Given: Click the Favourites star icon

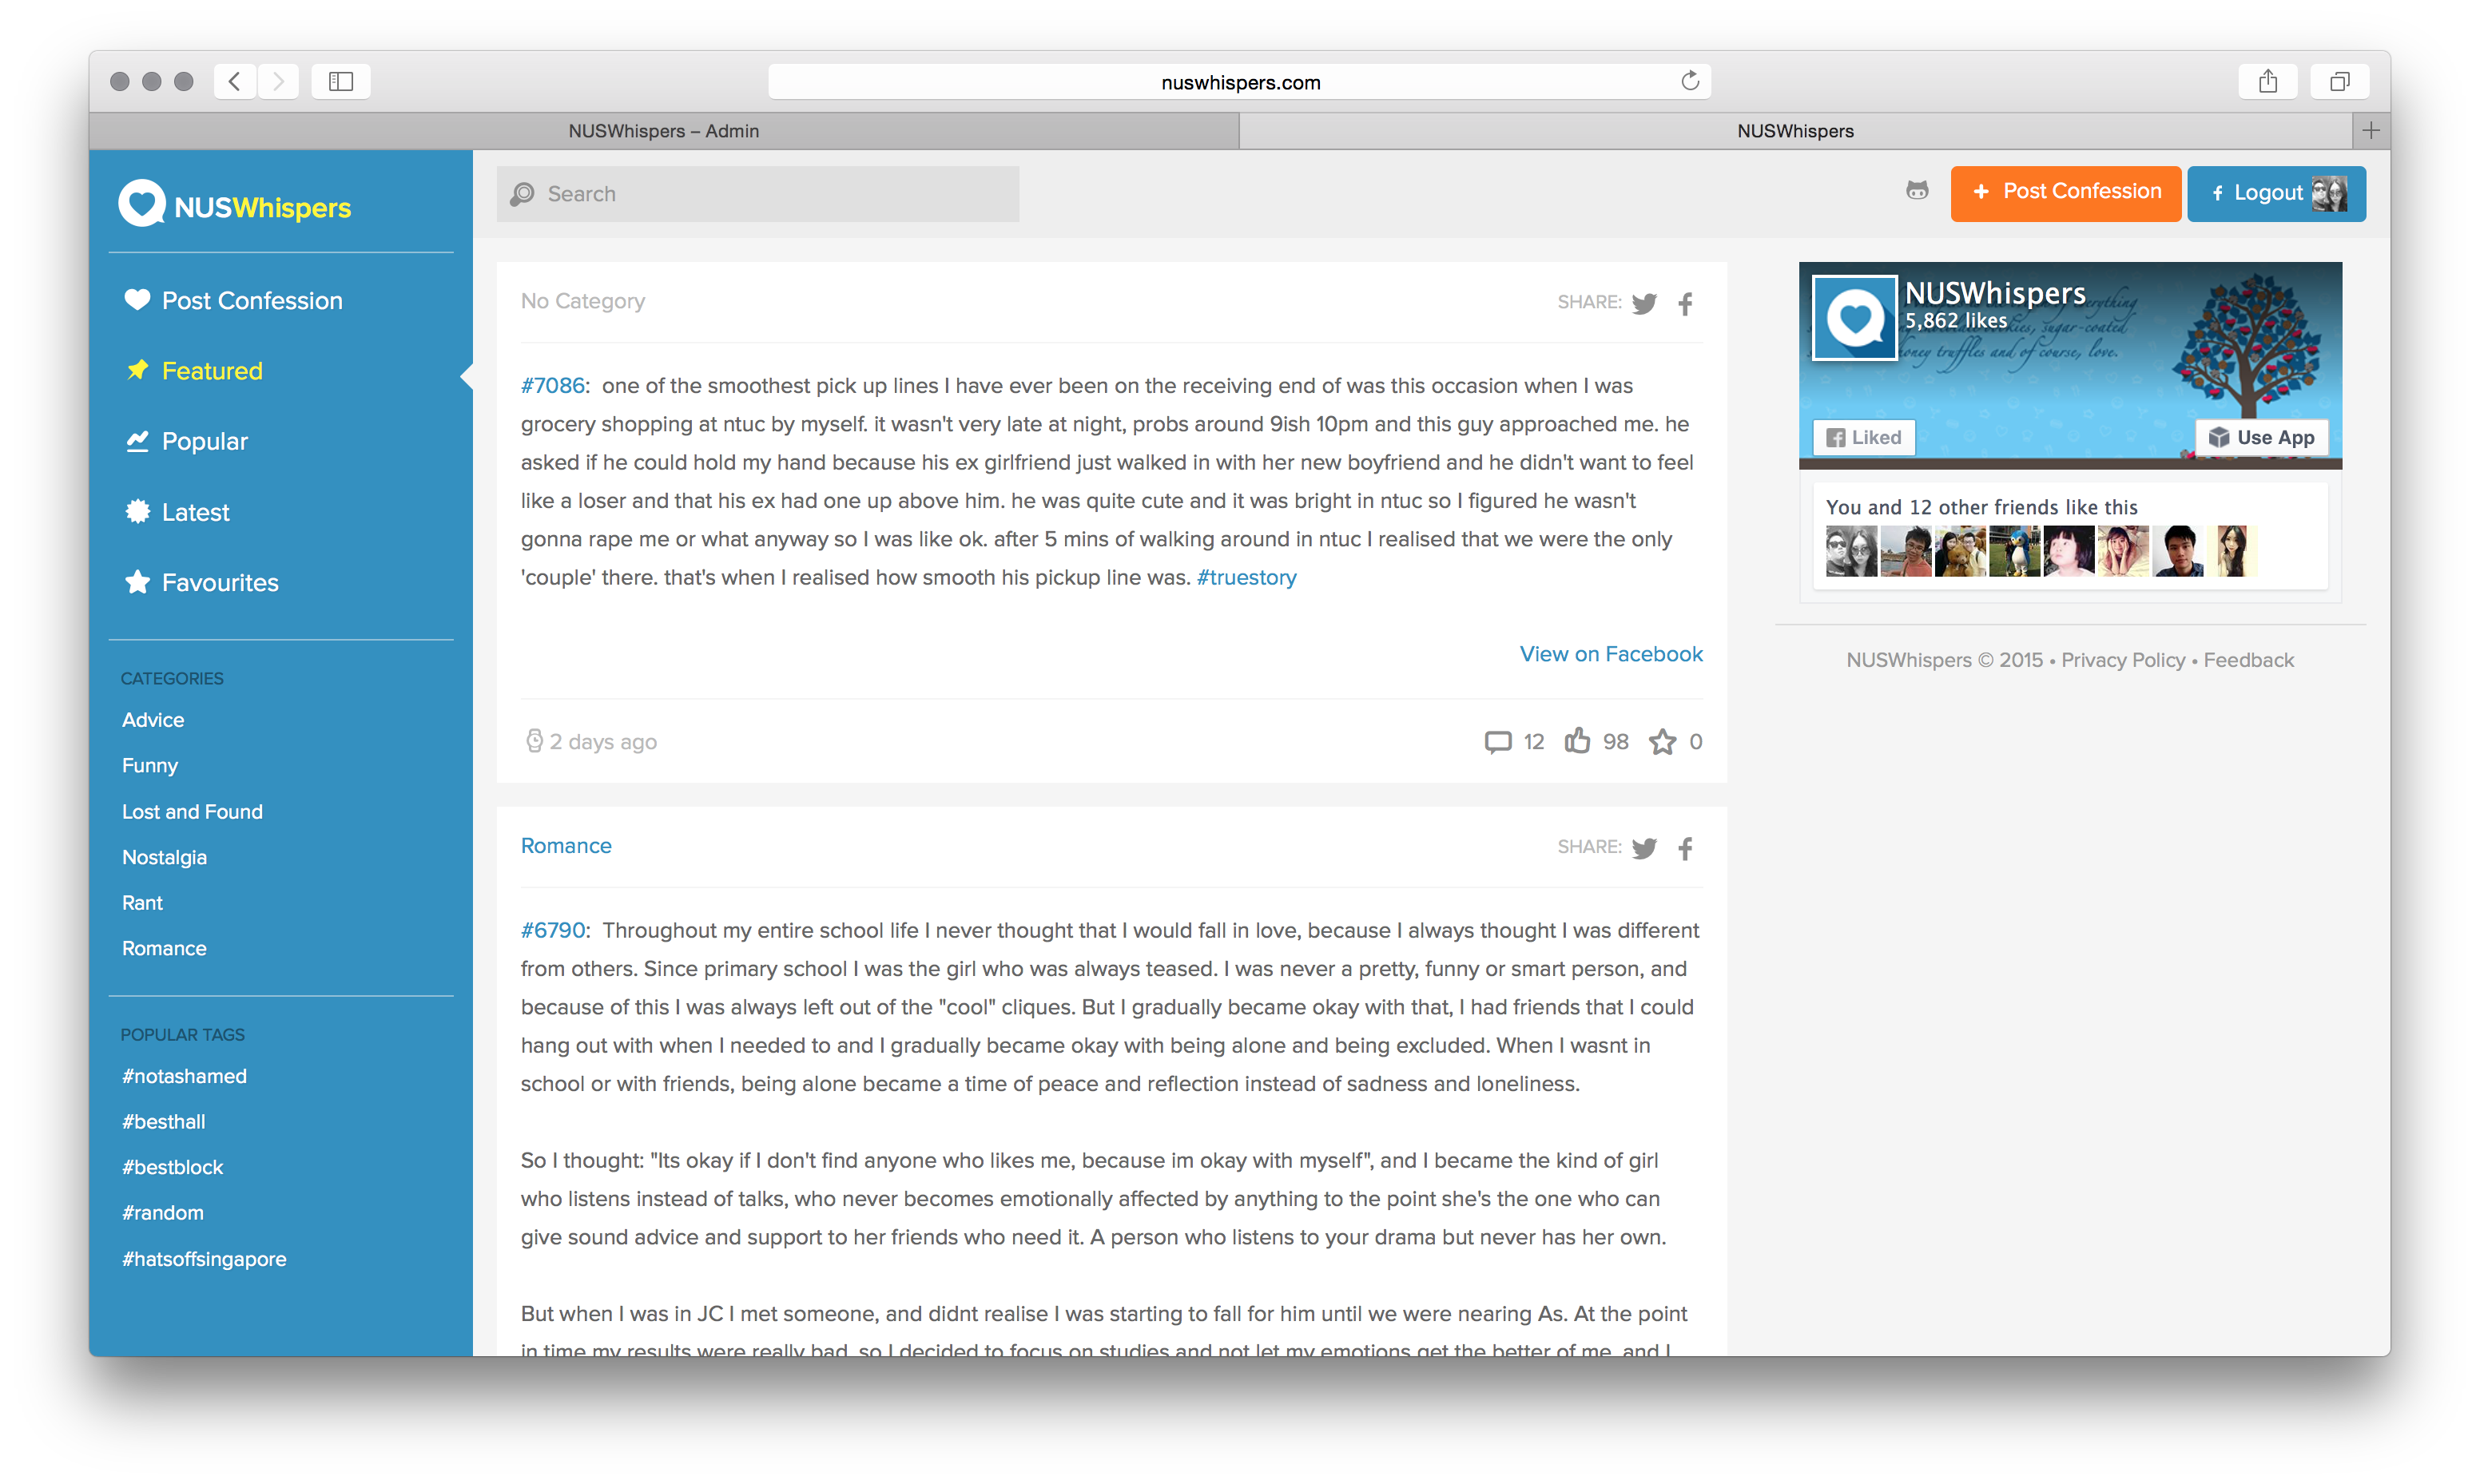Looking at the screenshot, I should coord(136,581).
